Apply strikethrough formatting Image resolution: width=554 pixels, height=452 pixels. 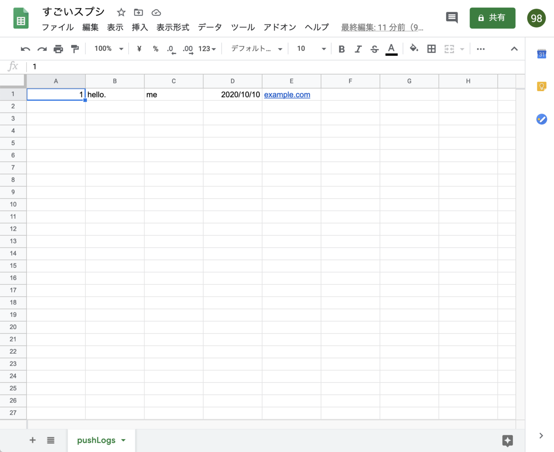pos(374,49)
